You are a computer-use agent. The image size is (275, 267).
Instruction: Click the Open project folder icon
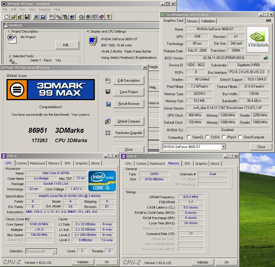[13, 17]
